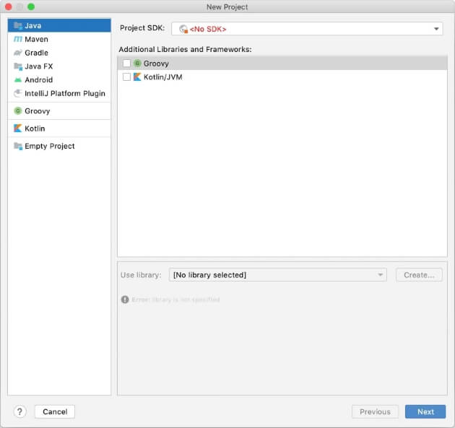
Task: Select the Android project type icon
Action: (18, 80)
